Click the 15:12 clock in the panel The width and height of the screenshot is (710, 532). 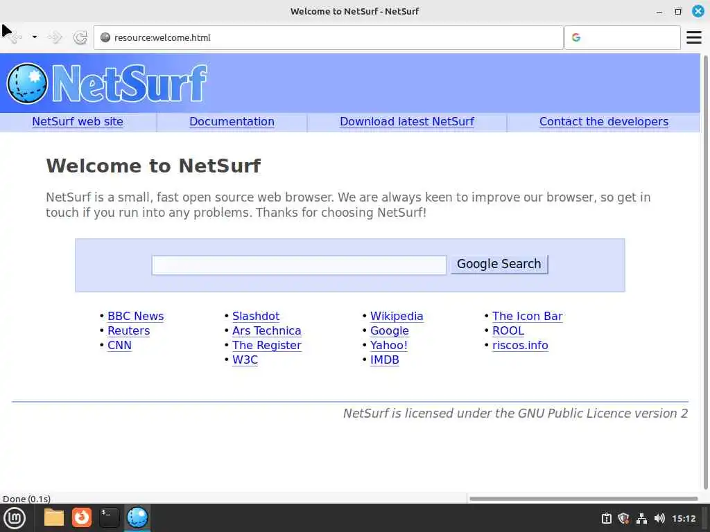pyautogui.click(x=684, y=518)
